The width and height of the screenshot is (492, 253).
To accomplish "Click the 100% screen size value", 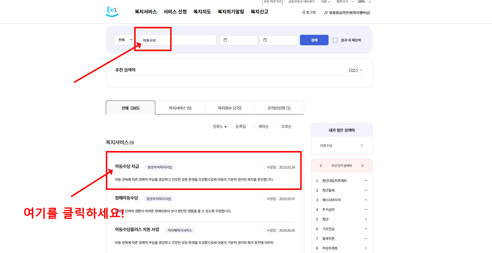I will (x=361, y=1).
